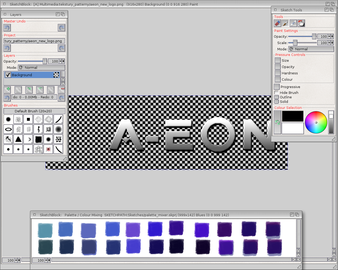The width and height of the screenshot is (338, 270).
Task: Select the Paintbrush tool in Sketch Tools
Action: coord(285,23)
